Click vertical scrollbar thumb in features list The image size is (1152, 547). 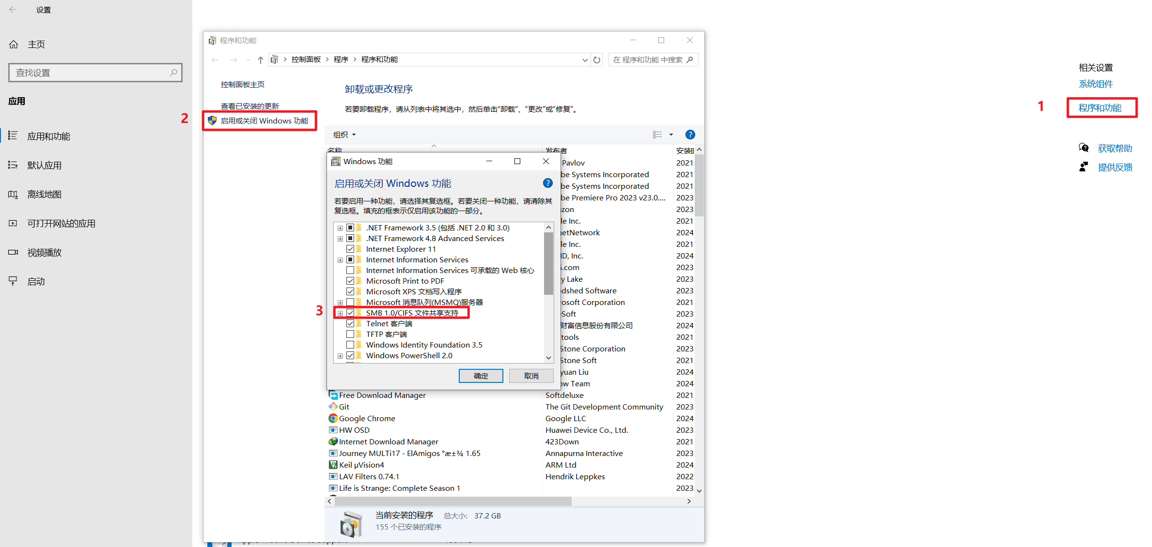coord(548,264)
